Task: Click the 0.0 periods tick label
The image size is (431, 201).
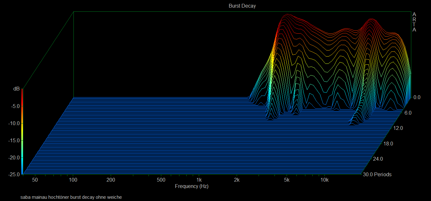Action: click(x=417, y=97)
